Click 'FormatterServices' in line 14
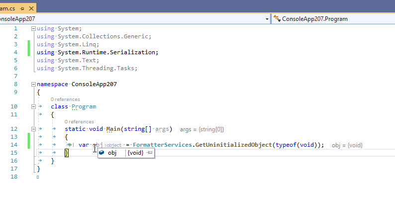395x198 pixels. point(163,145)
